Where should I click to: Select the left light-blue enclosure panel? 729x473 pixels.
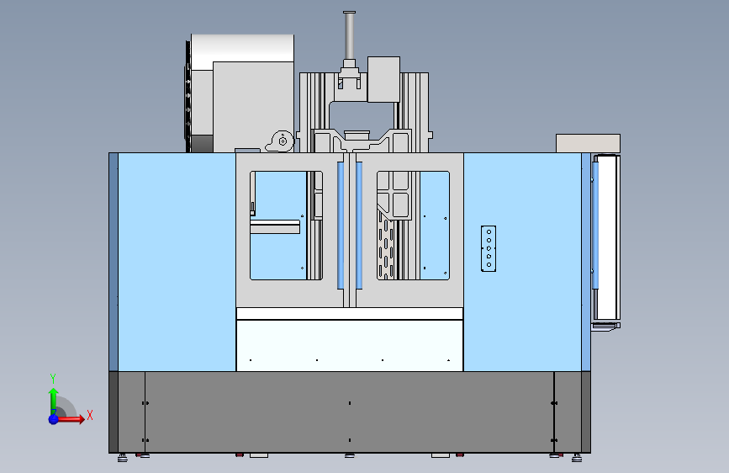pyautogui.click(x=177, y=262)
